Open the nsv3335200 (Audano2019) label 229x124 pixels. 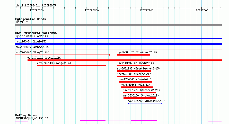pyautogui.click(x=141, y=95)
